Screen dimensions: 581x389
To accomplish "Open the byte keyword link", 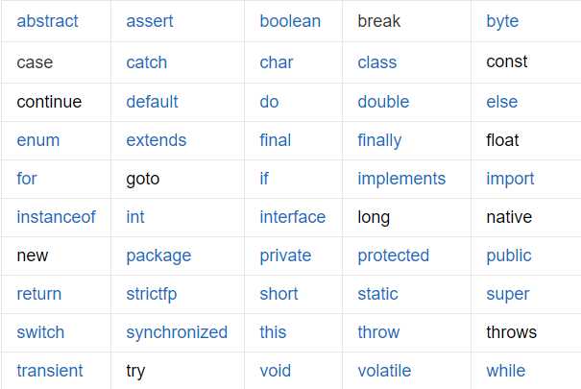I will [x=502, y=22].
